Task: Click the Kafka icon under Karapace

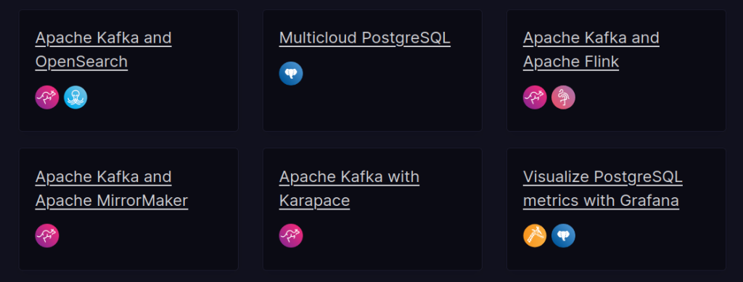Action: point(291,236)
